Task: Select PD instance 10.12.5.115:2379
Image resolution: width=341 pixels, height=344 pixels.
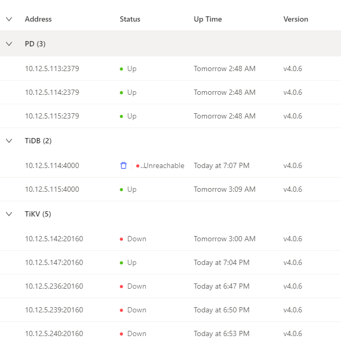Action: click(52, 116)
